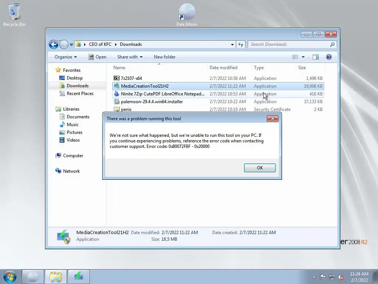Select Downloads in the navigation pane
This screenshot has width=378, height=284.
(78, 86)
